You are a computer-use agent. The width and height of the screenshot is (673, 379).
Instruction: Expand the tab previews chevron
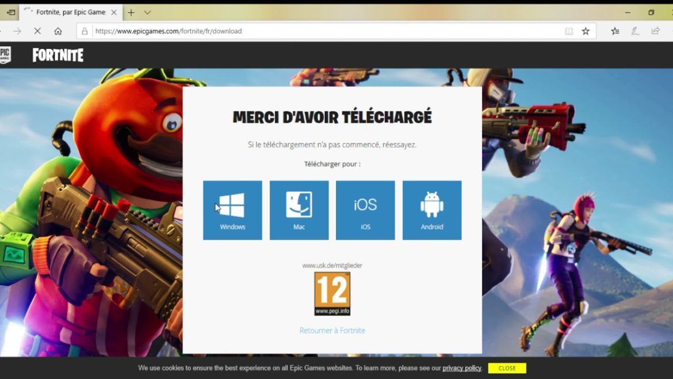pyautogui.click(x=148, y=12)
